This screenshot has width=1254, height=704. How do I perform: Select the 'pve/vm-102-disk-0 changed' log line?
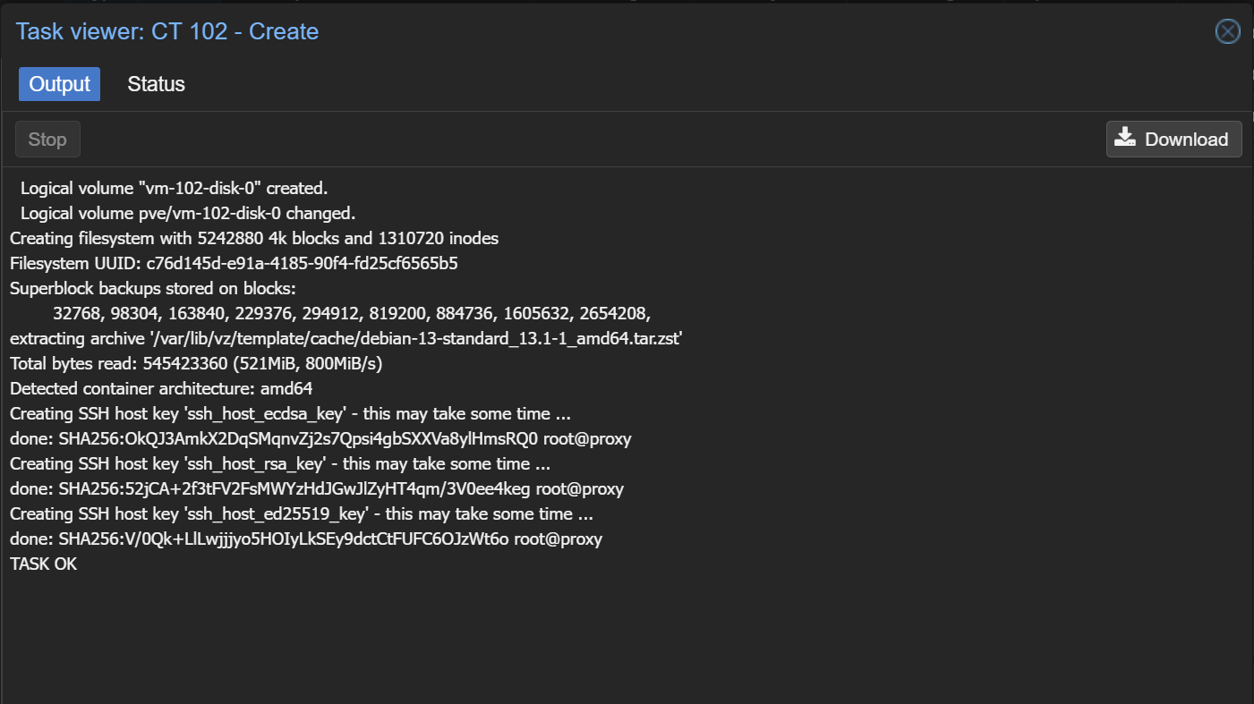click(x=188, y=214)
